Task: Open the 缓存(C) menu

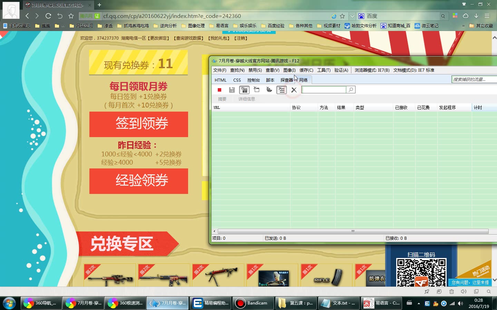Action: point(306,70)
